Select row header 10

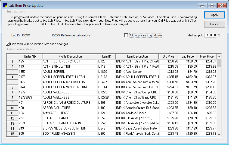12,108
